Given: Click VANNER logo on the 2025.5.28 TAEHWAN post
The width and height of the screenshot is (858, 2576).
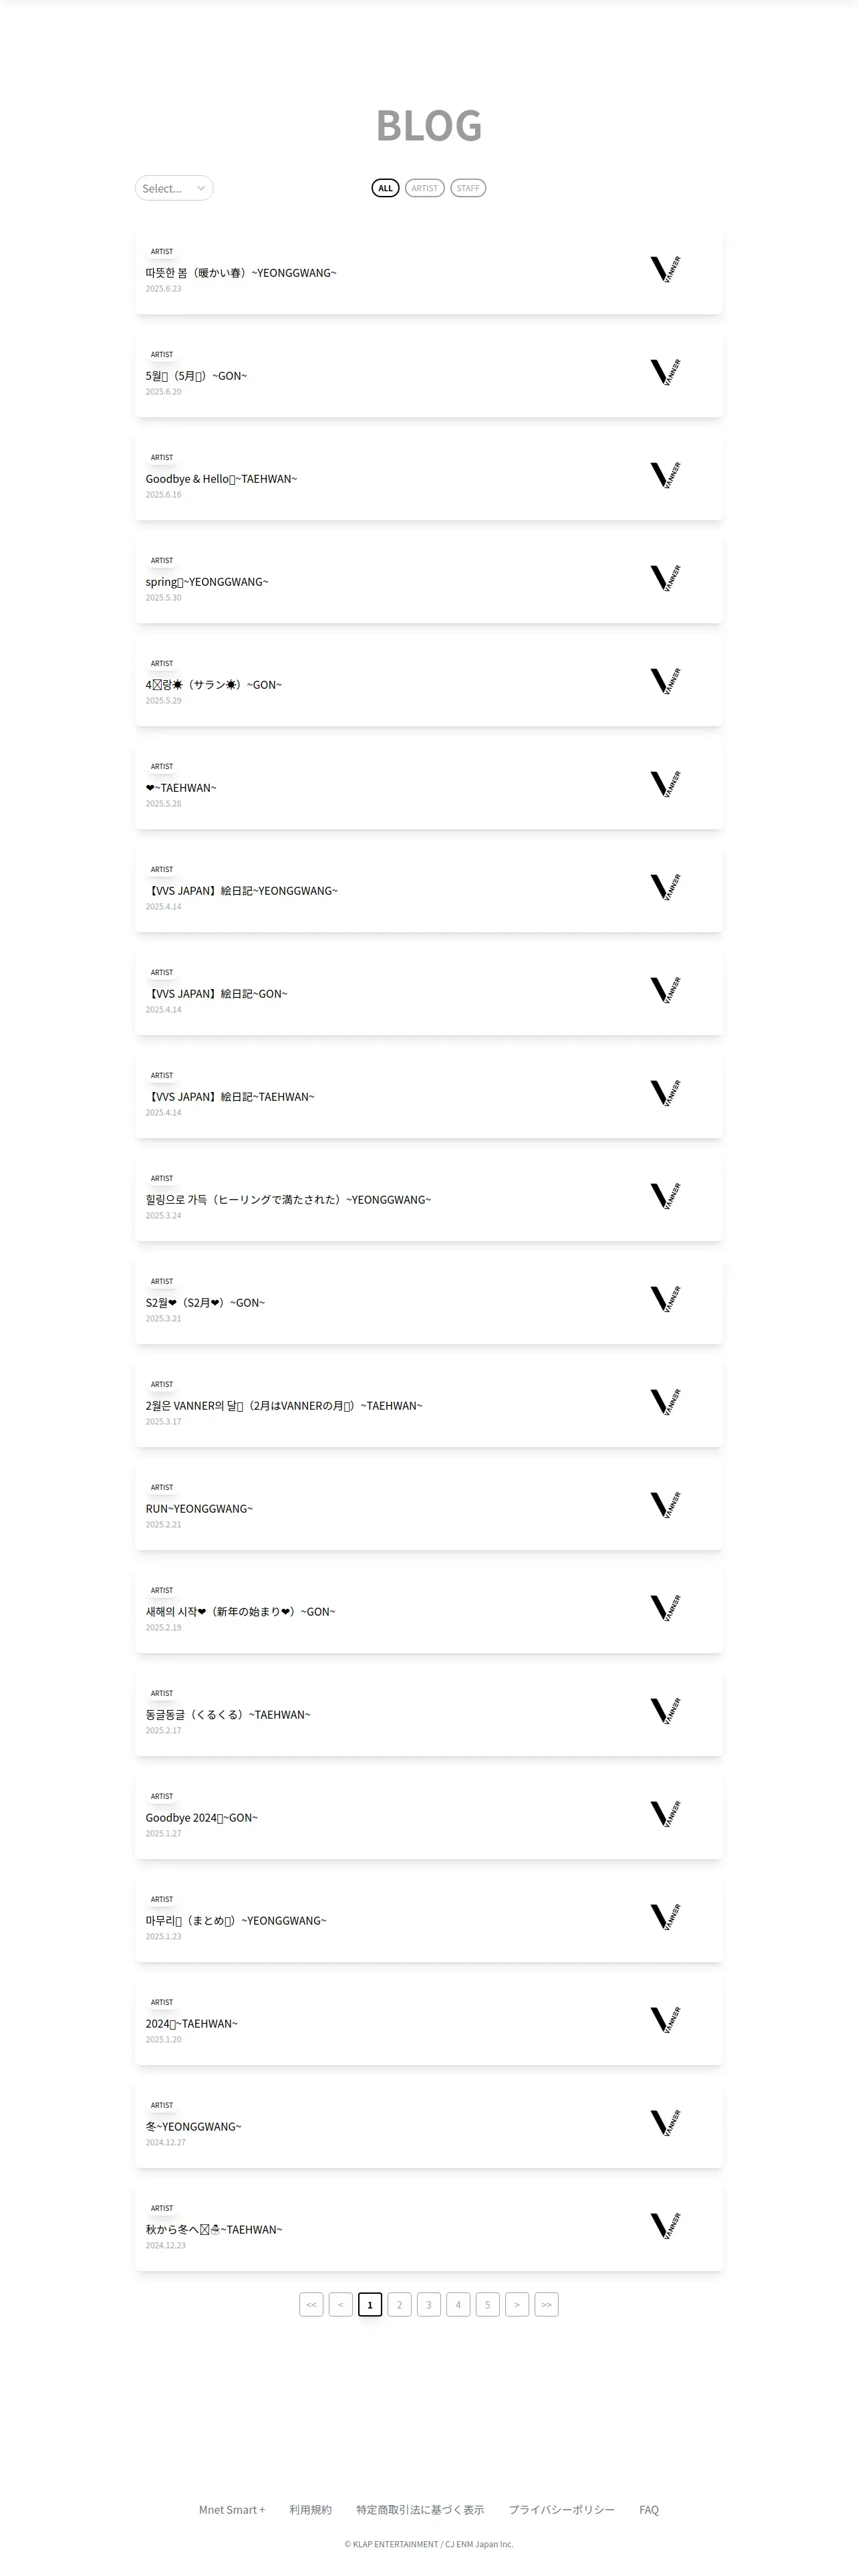Looking at the screenshot, I should [x=666, y=785].
